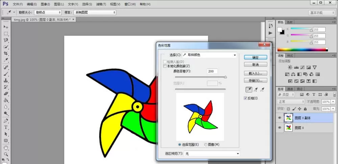The image size is (338, 164).
Task: Select the Dodge tool
Action: point(6,114)
